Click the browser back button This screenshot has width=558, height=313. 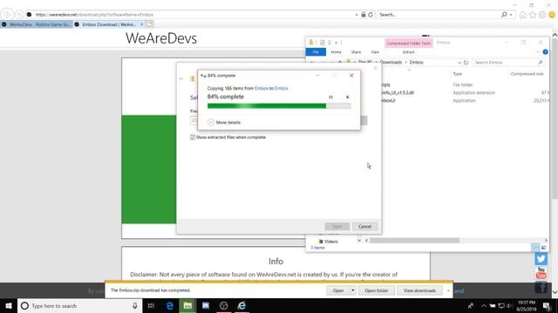point(7,14)
